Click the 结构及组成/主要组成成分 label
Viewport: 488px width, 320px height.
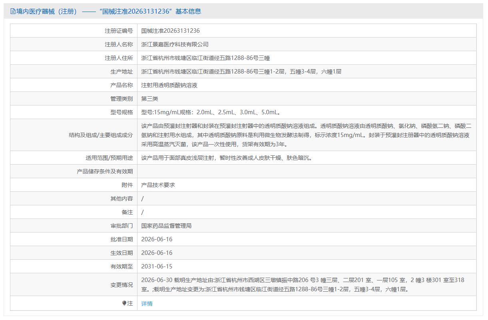[x=101, y=135]
